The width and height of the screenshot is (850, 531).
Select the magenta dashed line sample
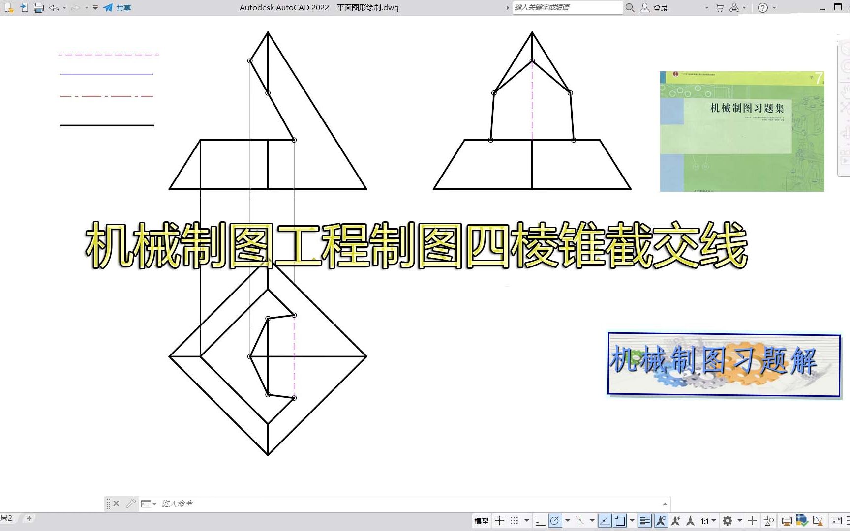[108, 55]
